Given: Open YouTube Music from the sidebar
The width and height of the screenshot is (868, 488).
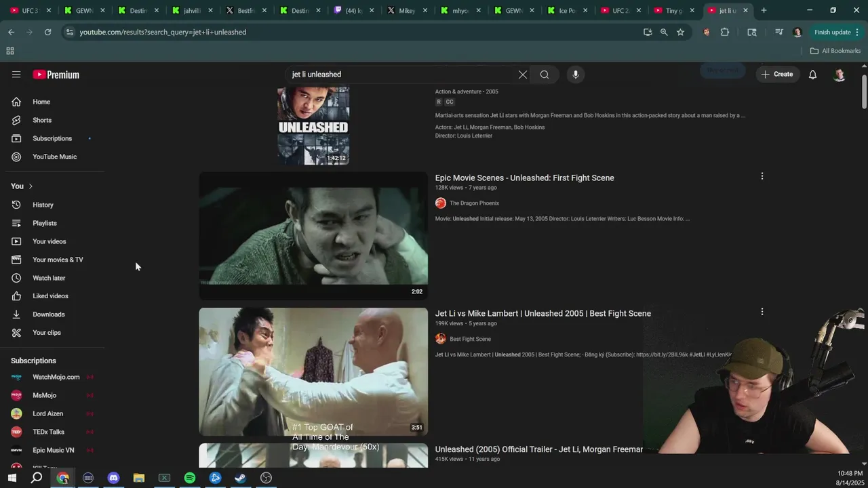Looking at the screenshot, I should click(x=53, y=157).
